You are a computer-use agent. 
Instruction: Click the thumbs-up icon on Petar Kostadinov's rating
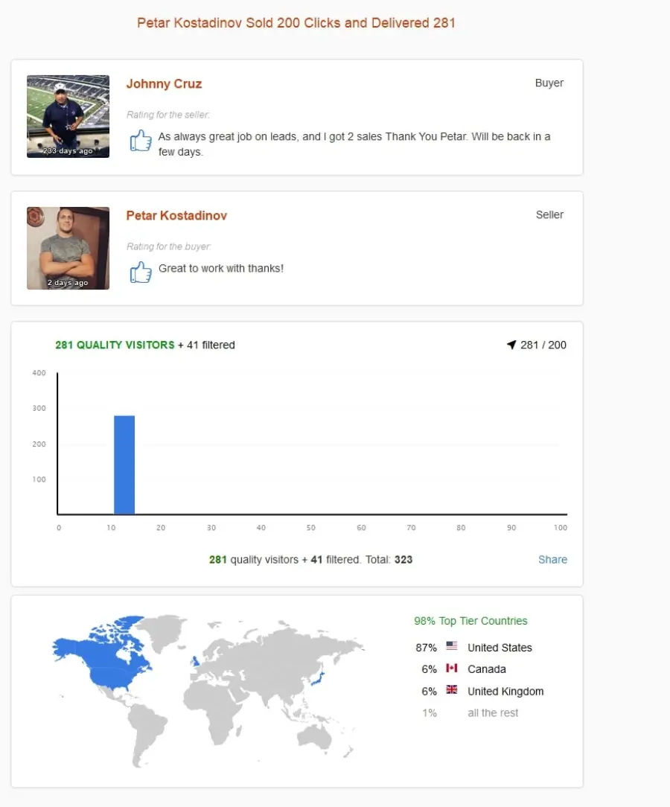(x=141, y=272)
